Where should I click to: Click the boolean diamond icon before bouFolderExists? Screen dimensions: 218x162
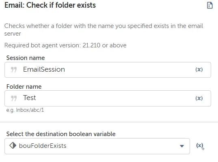[13, 146]
